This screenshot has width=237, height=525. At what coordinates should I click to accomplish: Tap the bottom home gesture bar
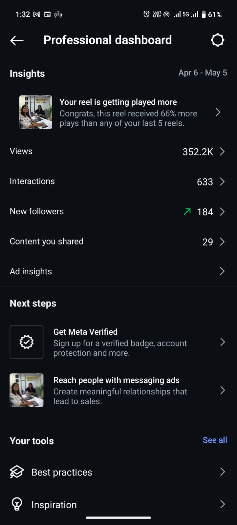[118, 518]
